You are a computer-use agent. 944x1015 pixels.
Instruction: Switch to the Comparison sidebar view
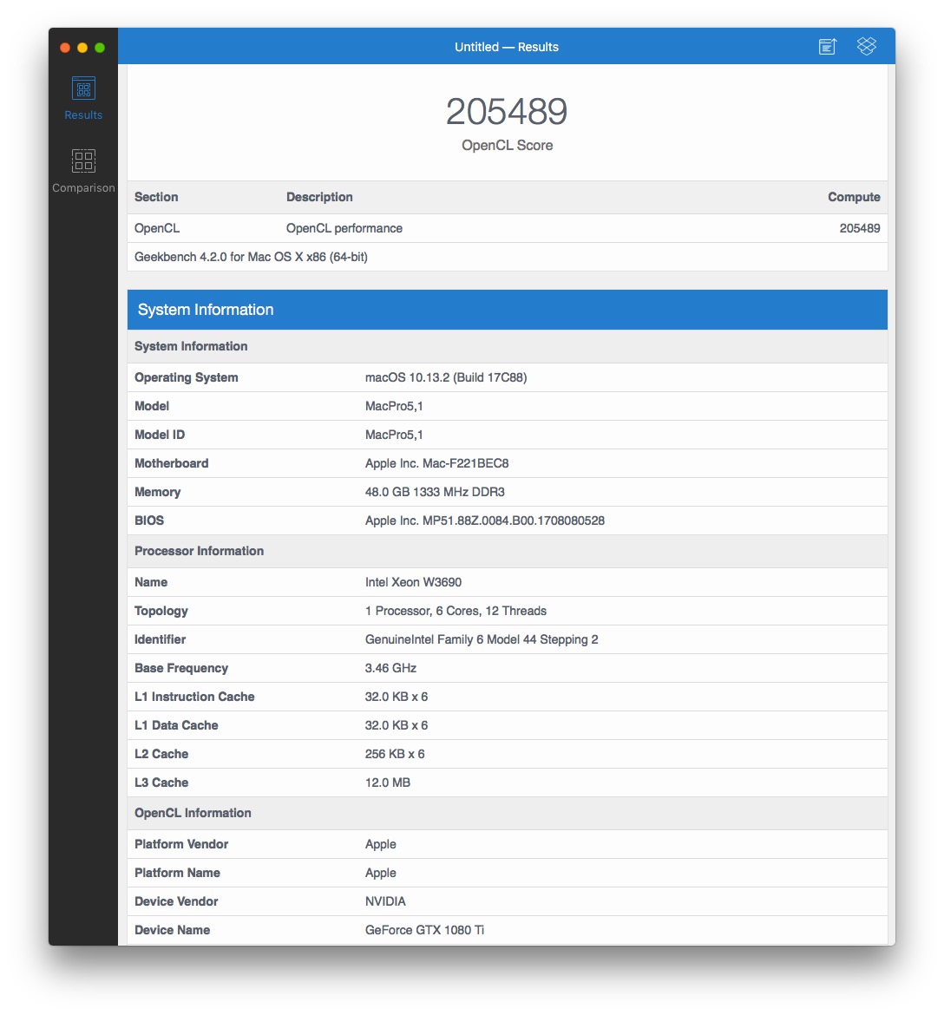tap(83, 171)
